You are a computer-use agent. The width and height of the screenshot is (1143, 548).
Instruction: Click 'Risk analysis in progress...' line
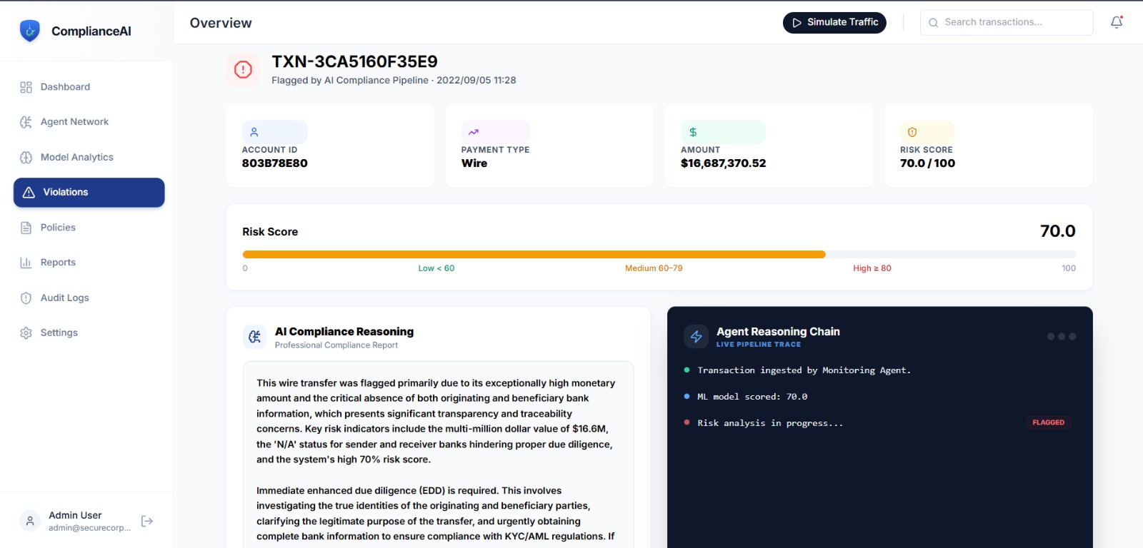coord(770,423)
